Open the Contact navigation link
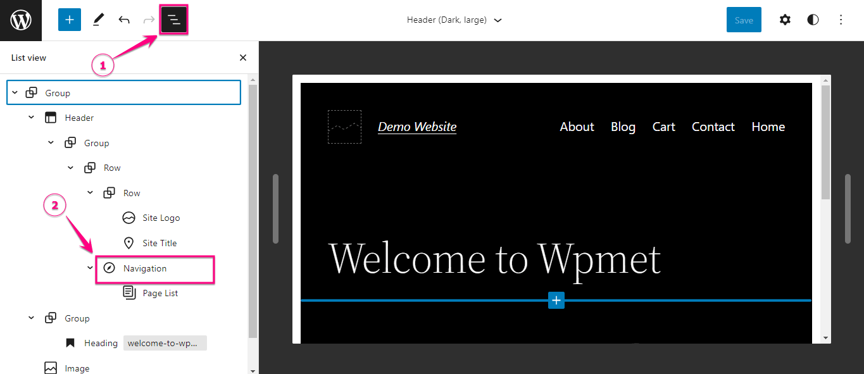 pyautogui.click(x=713, y=127)
